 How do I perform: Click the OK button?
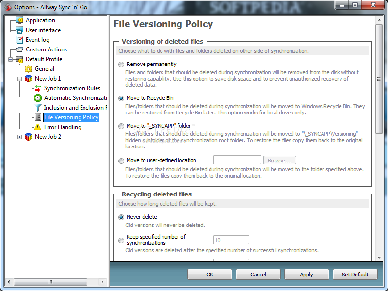click(x=210, y=275)
